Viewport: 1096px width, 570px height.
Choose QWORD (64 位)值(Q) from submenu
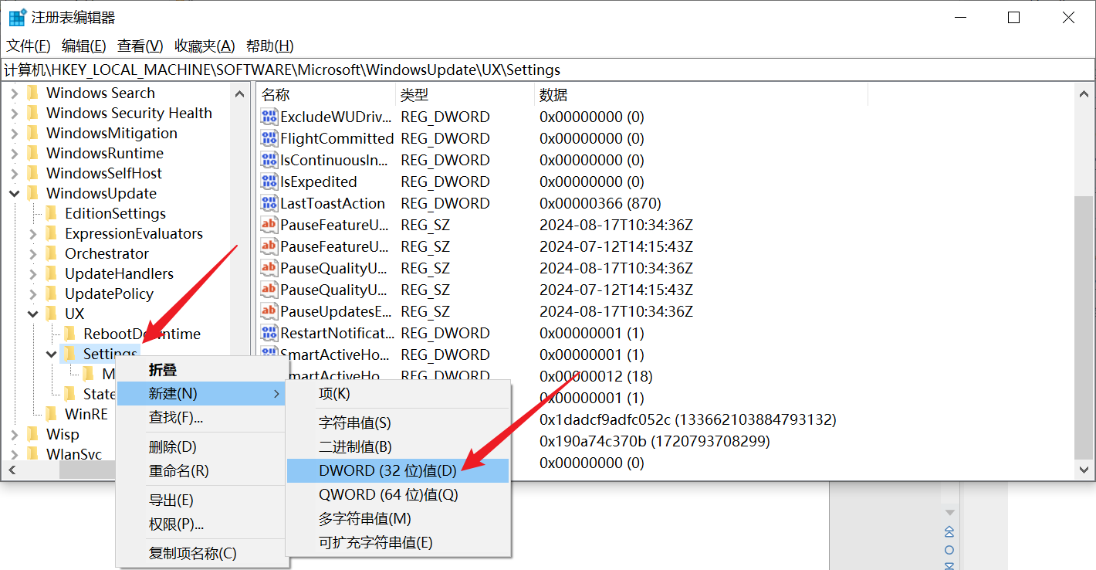[x=397, y=494]
